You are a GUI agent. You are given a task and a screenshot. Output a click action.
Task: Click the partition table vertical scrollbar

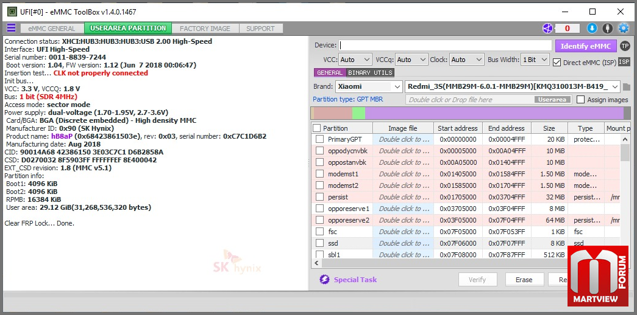(x=625, y=153)
